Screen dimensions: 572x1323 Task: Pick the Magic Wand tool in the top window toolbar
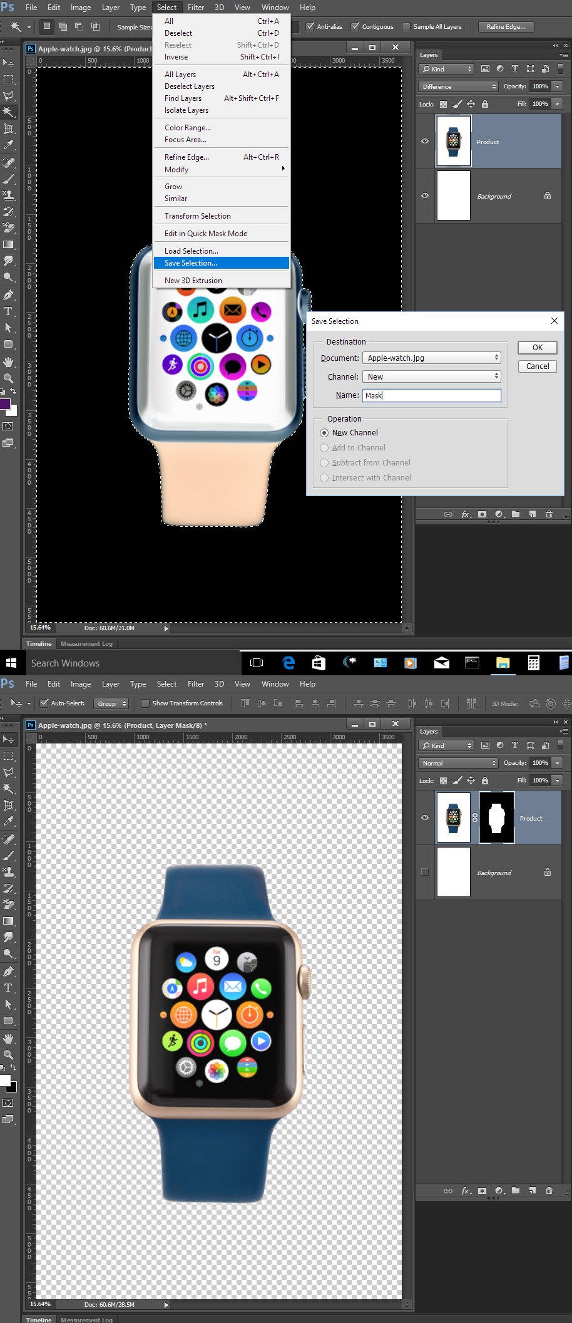coord(8,112)
